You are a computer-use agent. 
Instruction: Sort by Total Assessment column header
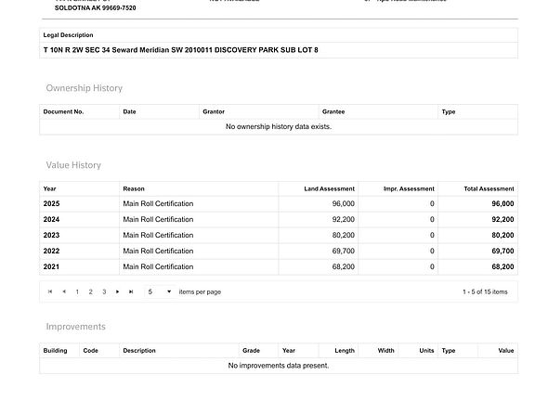(489, 188)
